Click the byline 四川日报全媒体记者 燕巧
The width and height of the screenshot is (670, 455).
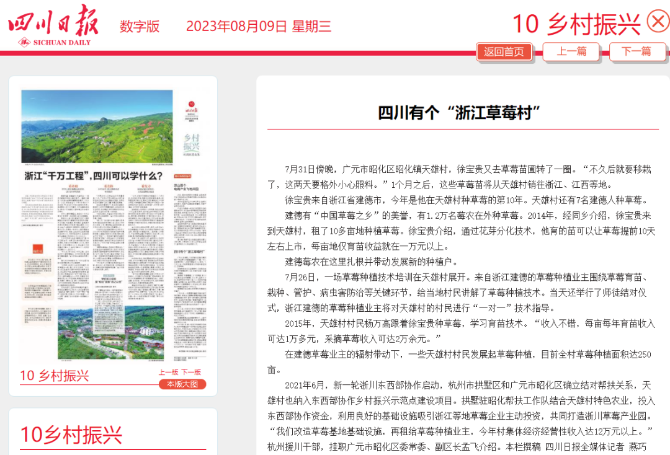pos(596,447)
